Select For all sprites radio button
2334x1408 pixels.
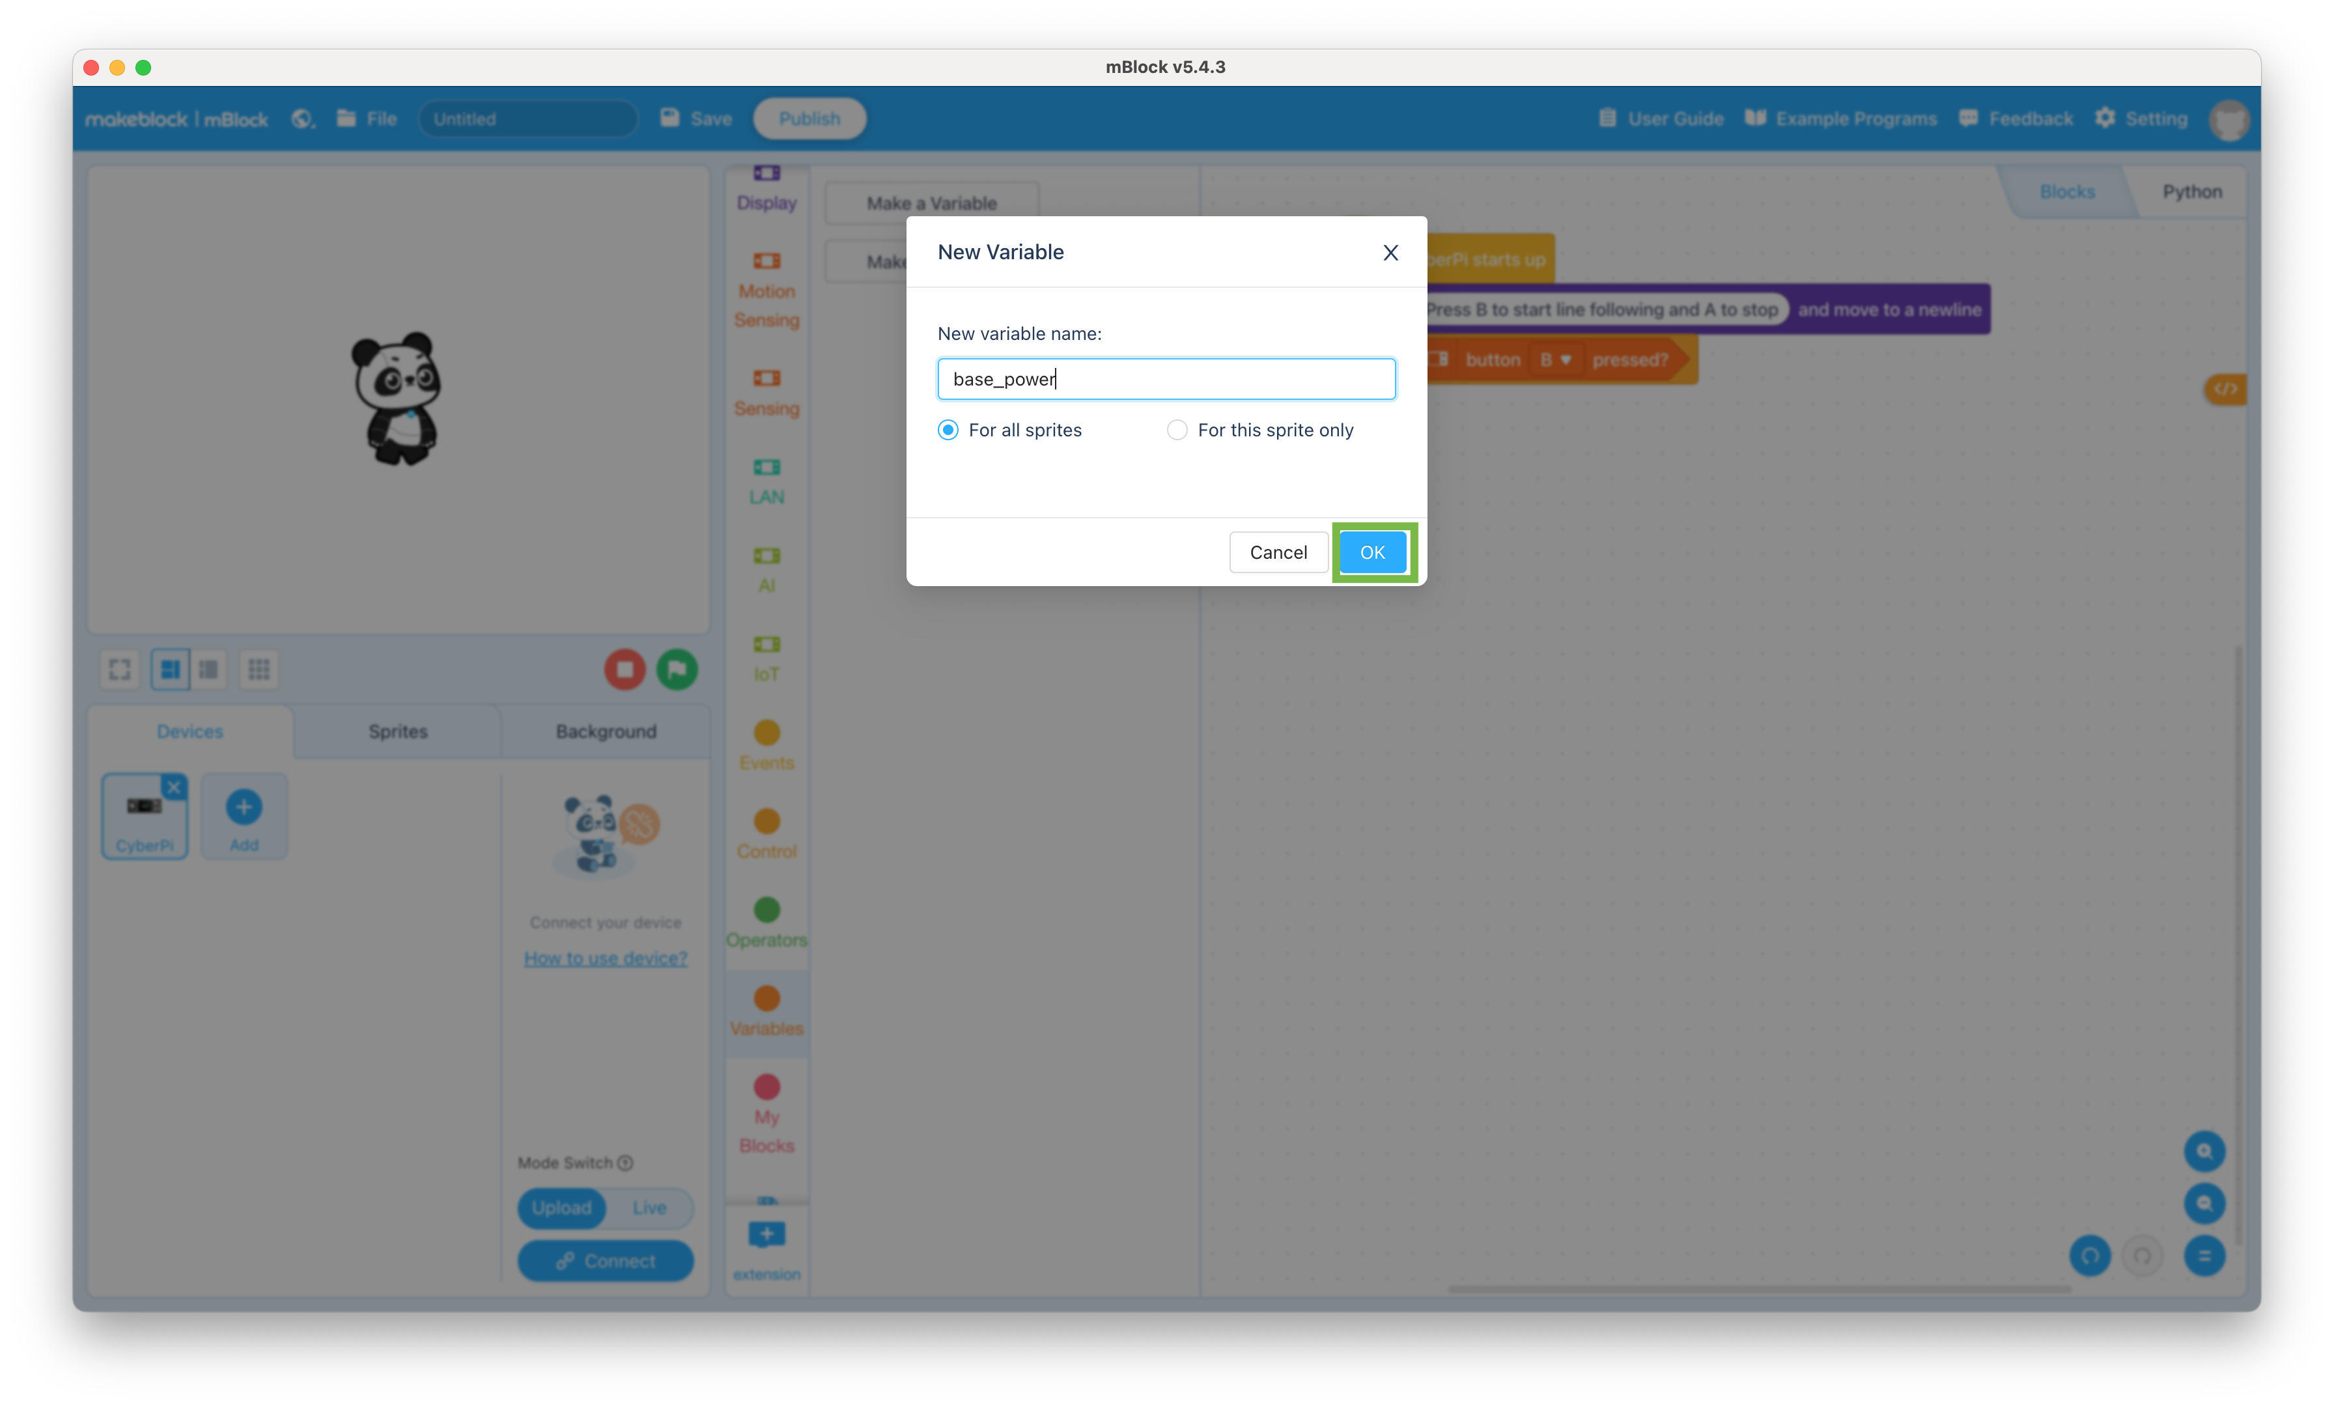point(947,430)
